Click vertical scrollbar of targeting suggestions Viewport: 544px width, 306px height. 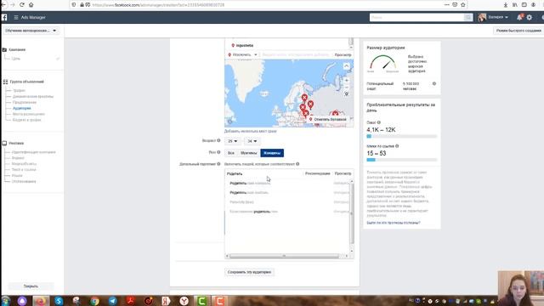[x=352, y=213]
